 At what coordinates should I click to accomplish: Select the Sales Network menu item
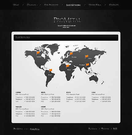click(73, 5)
